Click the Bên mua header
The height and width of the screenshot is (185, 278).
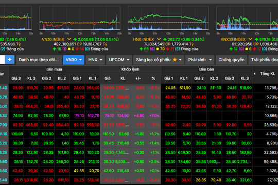[54, 69]
